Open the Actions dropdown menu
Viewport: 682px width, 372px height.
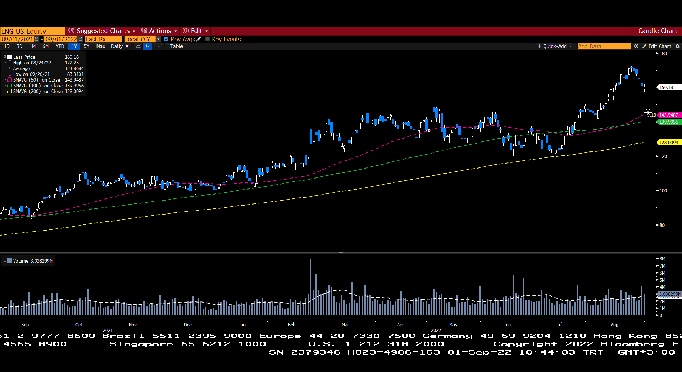click(159, 31)
